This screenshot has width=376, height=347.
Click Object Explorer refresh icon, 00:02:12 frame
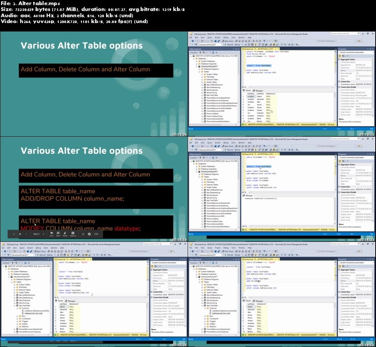pyautogui.click(x=213, y=52)
